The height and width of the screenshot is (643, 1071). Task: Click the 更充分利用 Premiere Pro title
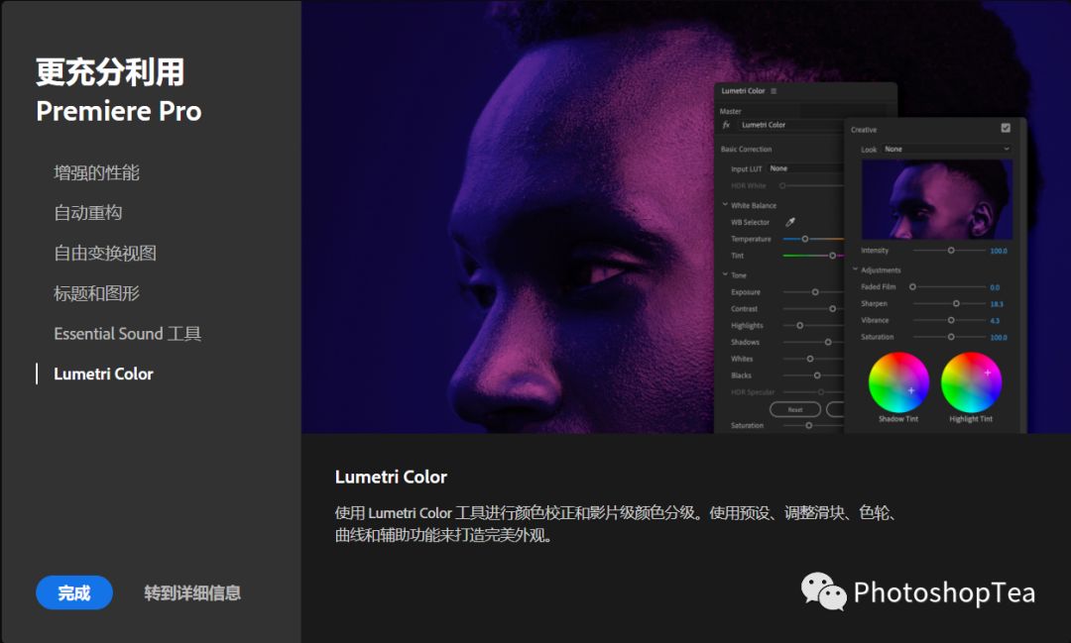click(119, 91)
